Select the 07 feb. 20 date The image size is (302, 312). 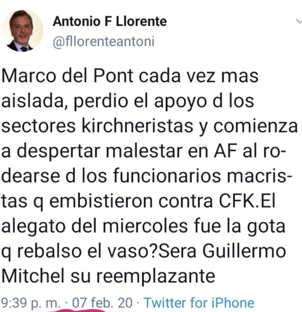coord(102,302)
